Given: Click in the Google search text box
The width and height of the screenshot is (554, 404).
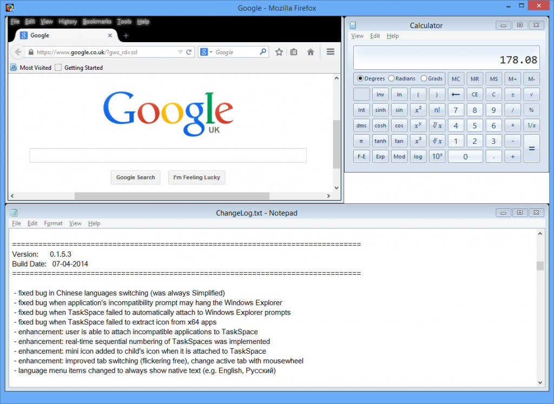Looking at the screenshot, I should click(168, 155).
